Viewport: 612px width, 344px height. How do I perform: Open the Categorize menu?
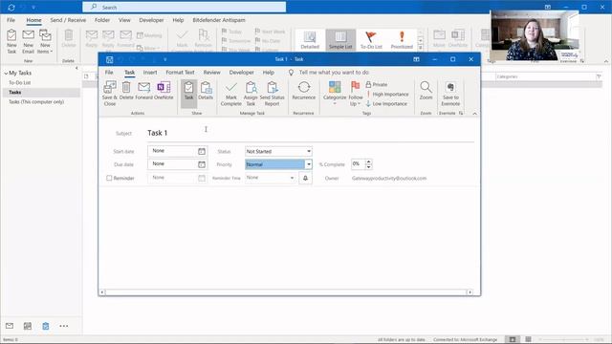(335, 94)
